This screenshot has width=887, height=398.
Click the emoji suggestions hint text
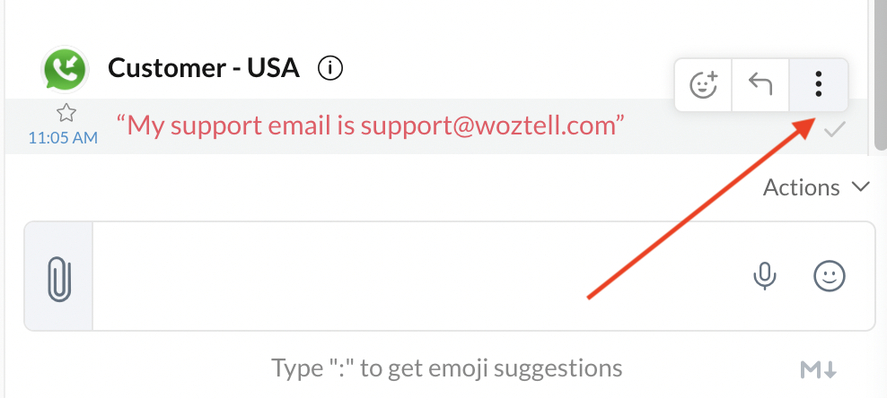pos(447,368)
